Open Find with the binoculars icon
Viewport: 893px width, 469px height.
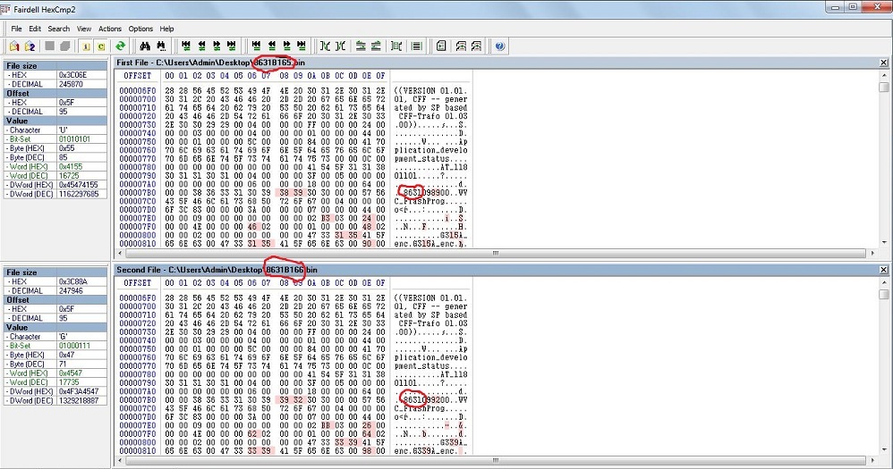coord(145,46)
